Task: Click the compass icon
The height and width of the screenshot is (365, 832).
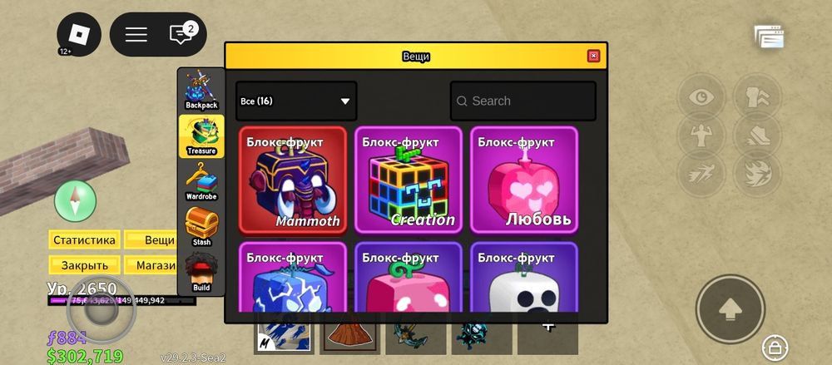Action: click(76, 201)
